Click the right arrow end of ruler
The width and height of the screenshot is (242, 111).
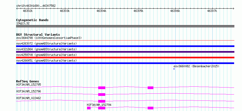(234, 9)
